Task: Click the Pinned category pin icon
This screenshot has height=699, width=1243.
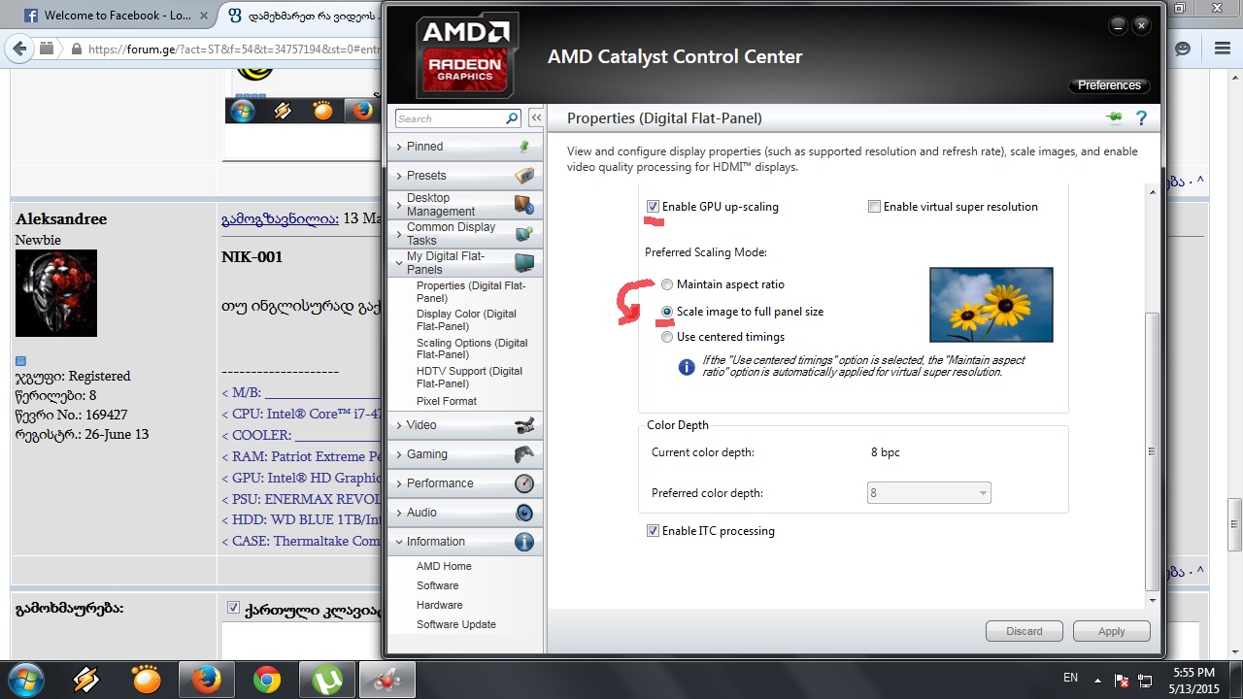Action: [x=524, y=147]
